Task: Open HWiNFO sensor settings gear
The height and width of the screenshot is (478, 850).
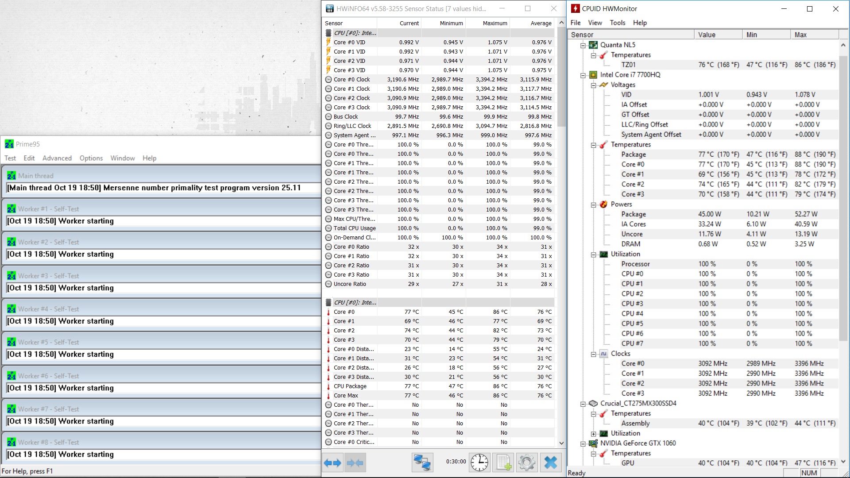Action: tap(527, 463)
